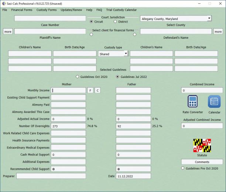This screenshot has height=192, width=226.
Task: Click Father's Alimony Paid field
Action: pos(133,104)
